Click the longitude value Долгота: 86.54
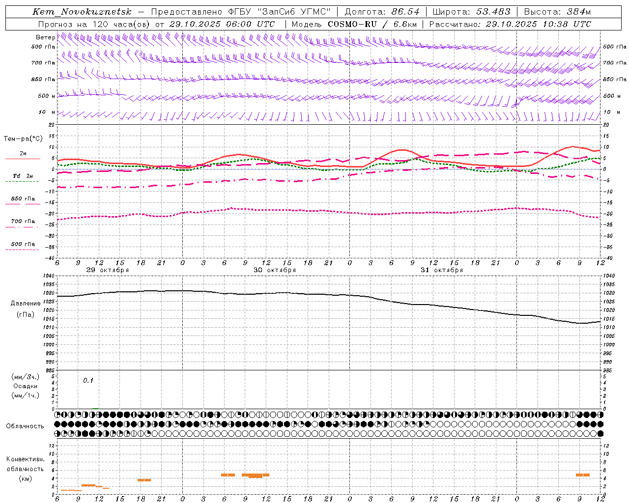Screen dimensions: 629x503 coord(382,12)
